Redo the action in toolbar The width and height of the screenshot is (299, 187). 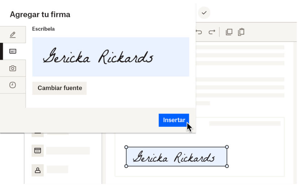(x=212, y=32)
